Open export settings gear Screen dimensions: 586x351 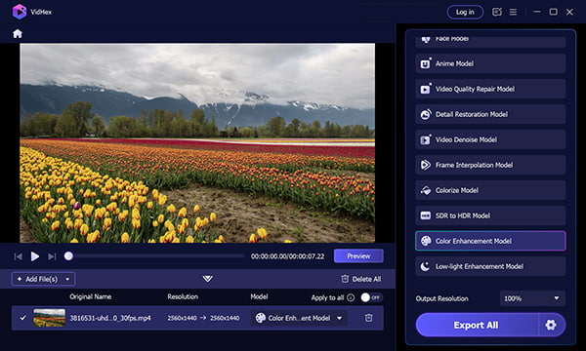[551, 326]
